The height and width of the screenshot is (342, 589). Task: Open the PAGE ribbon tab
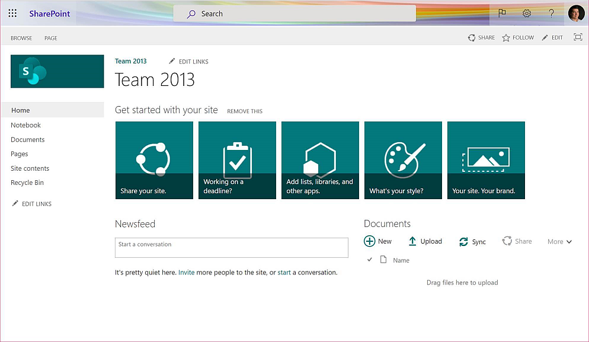(x=51, y=38)
